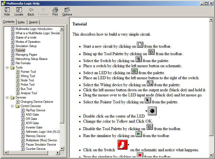Click the Pointer Tool arrow icon

click(x=148, y=100)
